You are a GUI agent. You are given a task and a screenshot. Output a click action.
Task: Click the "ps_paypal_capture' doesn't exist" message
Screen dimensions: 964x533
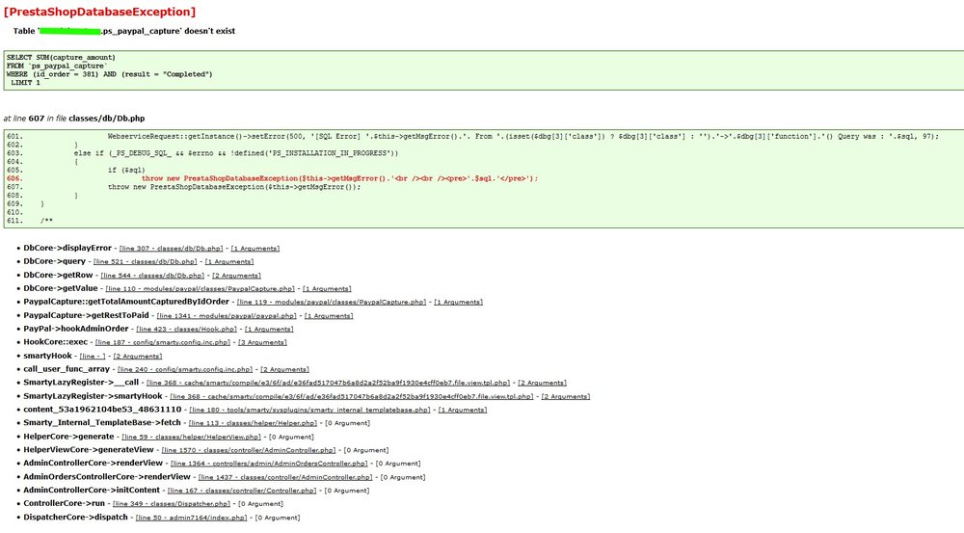click(169, 32)
